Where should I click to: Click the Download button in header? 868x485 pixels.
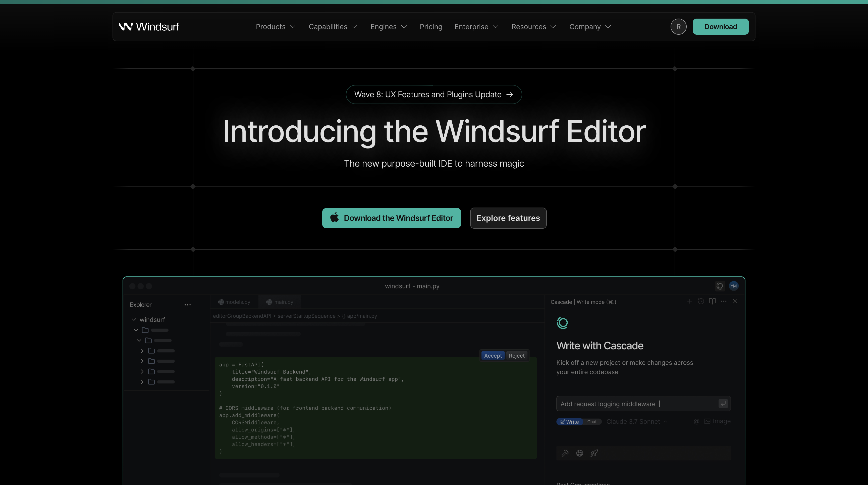point(721,27)
